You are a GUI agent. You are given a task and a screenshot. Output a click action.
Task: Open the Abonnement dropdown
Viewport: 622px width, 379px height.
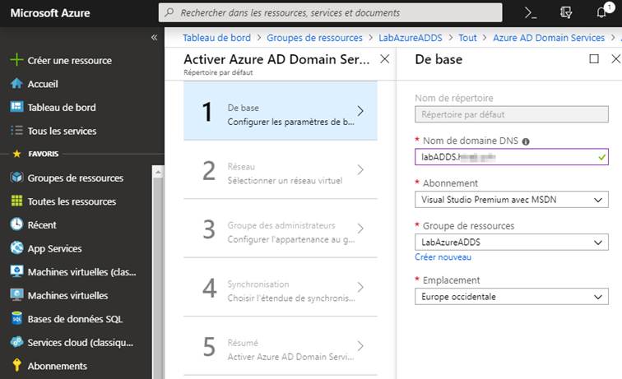[512, 200]
